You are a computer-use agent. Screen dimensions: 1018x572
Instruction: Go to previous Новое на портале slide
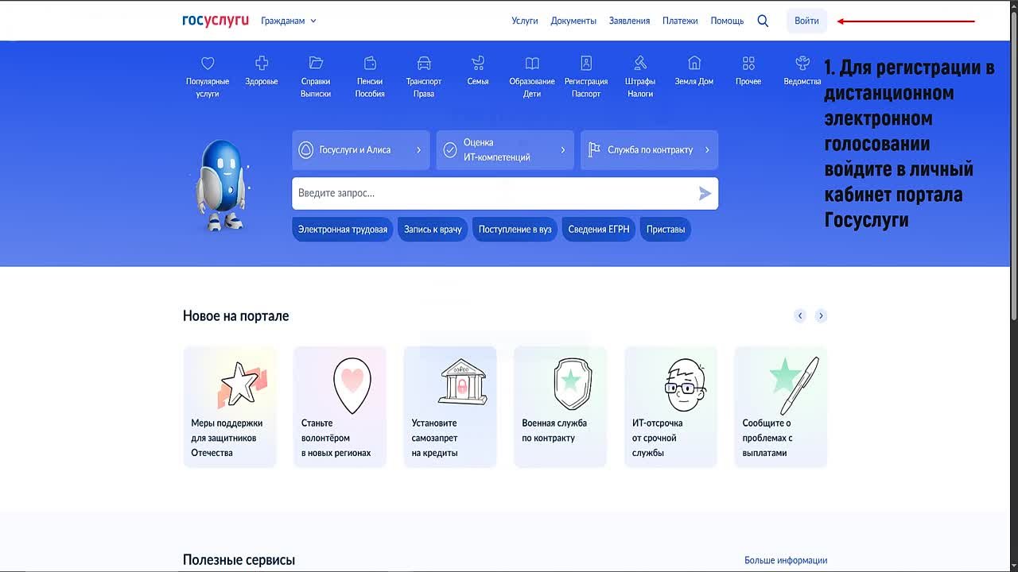pyautogui.click(x=800, y=315)
